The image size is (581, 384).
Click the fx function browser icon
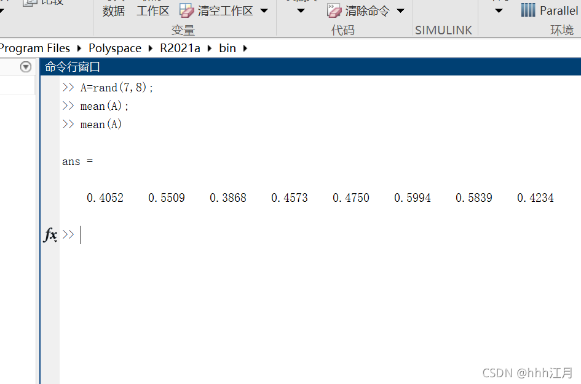[x=50, y=234]
